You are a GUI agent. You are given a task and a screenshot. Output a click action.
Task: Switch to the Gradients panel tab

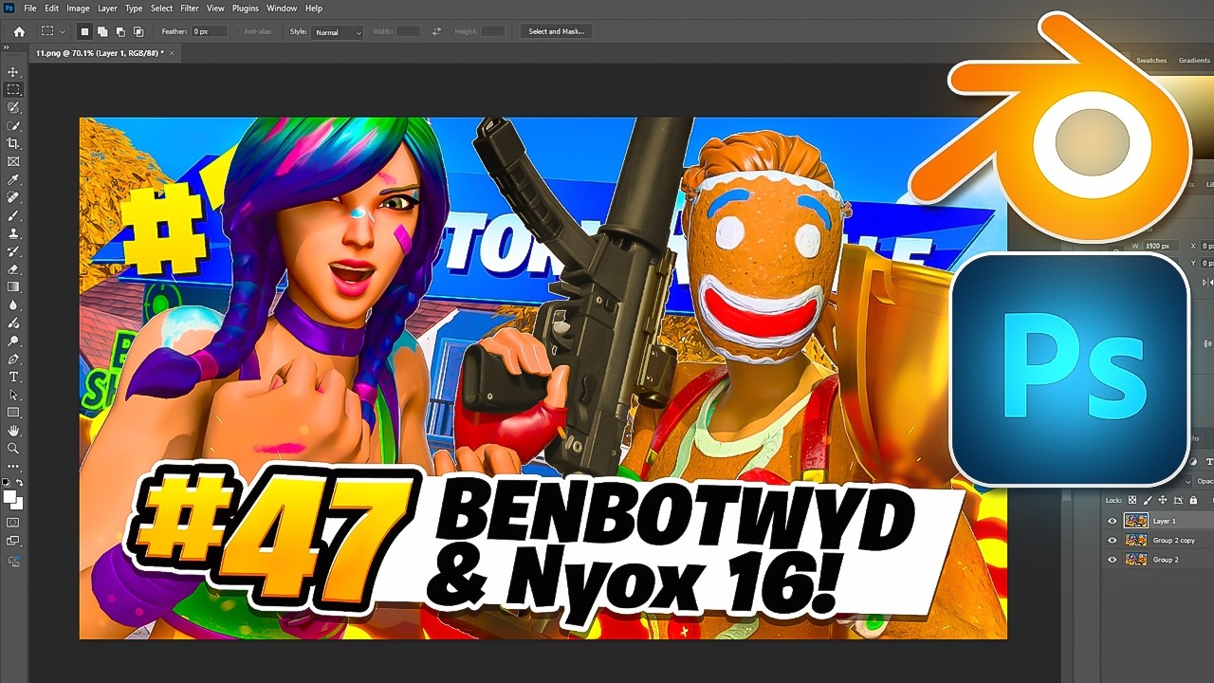point(1194,60)
